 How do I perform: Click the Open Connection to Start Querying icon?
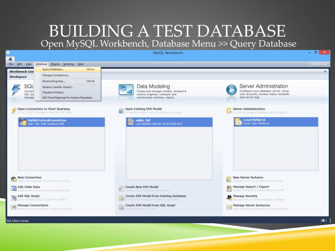click(14, 110)
